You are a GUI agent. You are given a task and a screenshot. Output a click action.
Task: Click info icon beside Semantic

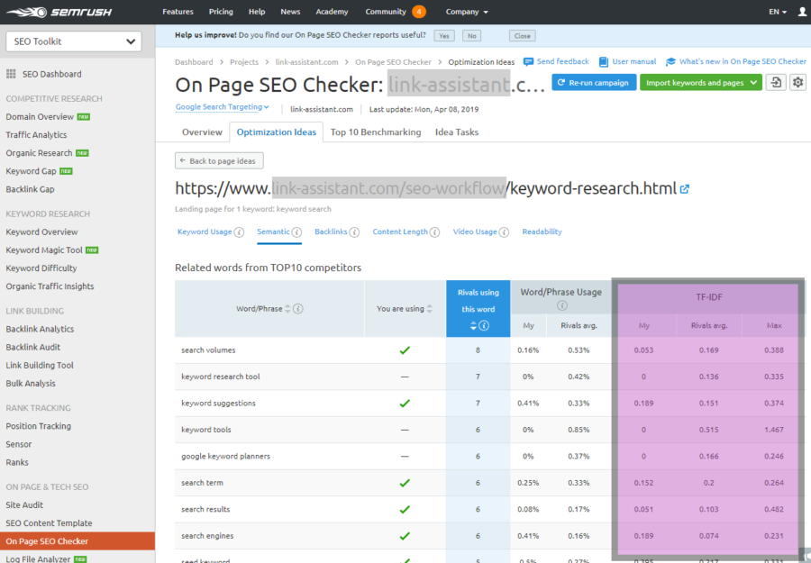tap(296, 232)
